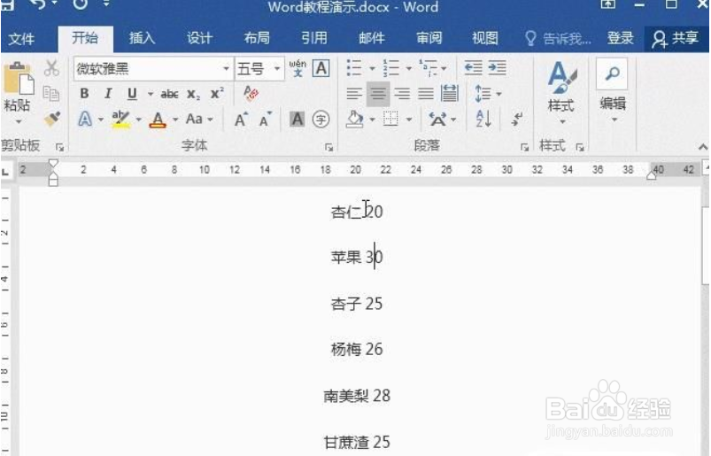This screenshot has width=711, height=456.
Task: Decrease font size with shrink font icon
Action: pos(266,120)
